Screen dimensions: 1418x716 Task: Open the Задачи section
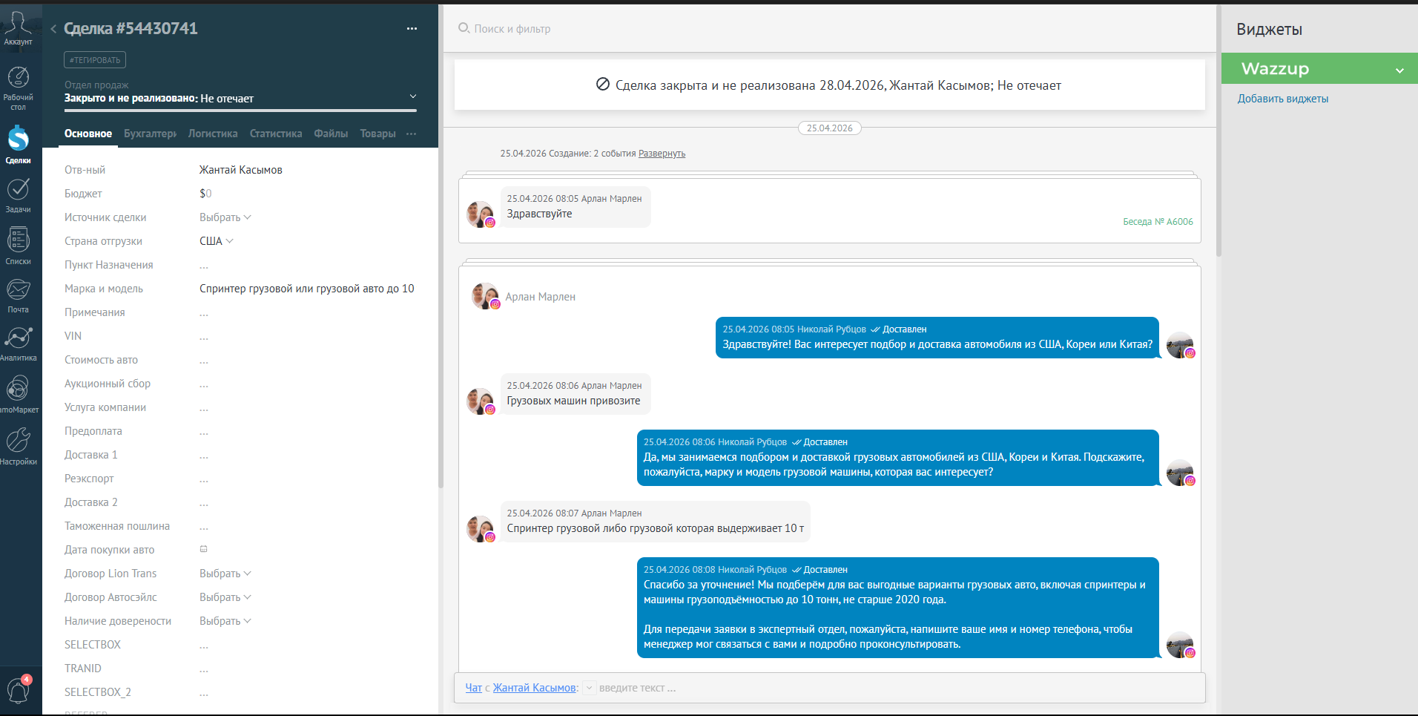click(18, 195)
